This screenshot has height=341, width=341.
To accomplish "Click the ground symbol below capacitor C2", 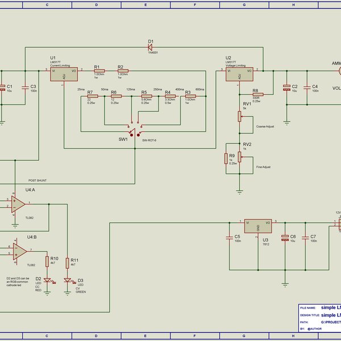I will click(x=286, y=123).
